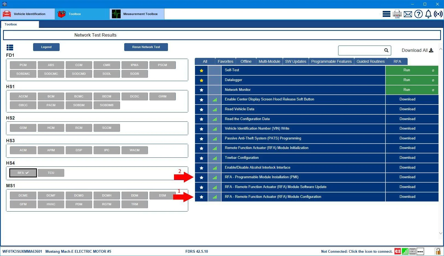This screenshot has height=256, width=444.
Task: Toggle favorite star for Read the Configuration Data
Action: point(202,119)
